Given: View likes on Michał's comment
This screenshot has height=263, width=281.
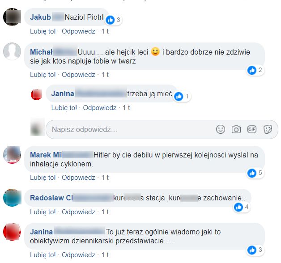Looking at the screenshot, I should (x=255, y=70).
